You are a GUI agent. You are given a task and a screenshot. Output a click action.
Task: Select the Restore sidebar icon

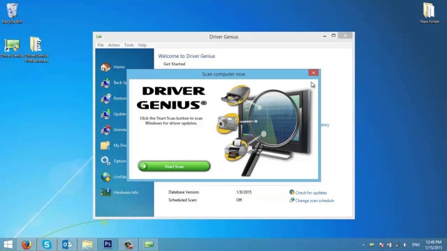105,98
